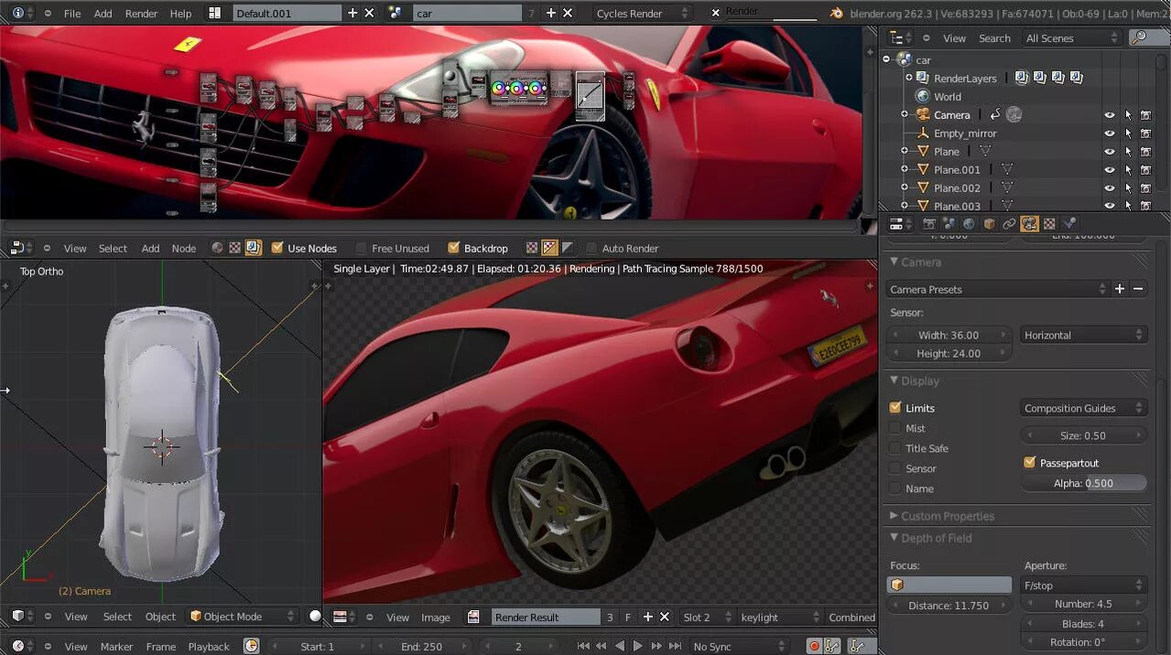The width and height of the screenshot is (1171, 655).
Task: Open the Image menu in image editor
Action: click(436, 617)
